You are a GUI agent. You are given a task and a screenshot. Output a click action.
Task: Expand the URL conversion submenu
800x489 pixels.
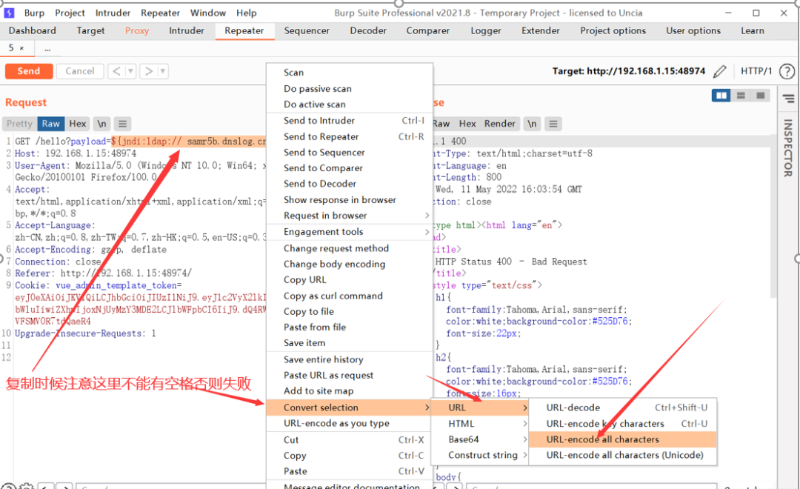click(x=480, y=408)
